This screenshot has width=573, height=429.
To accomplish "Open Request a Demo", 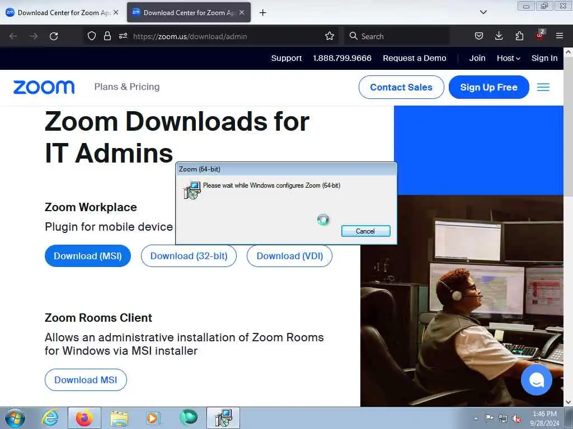I will pyautogui.click(x=415, y=58).
